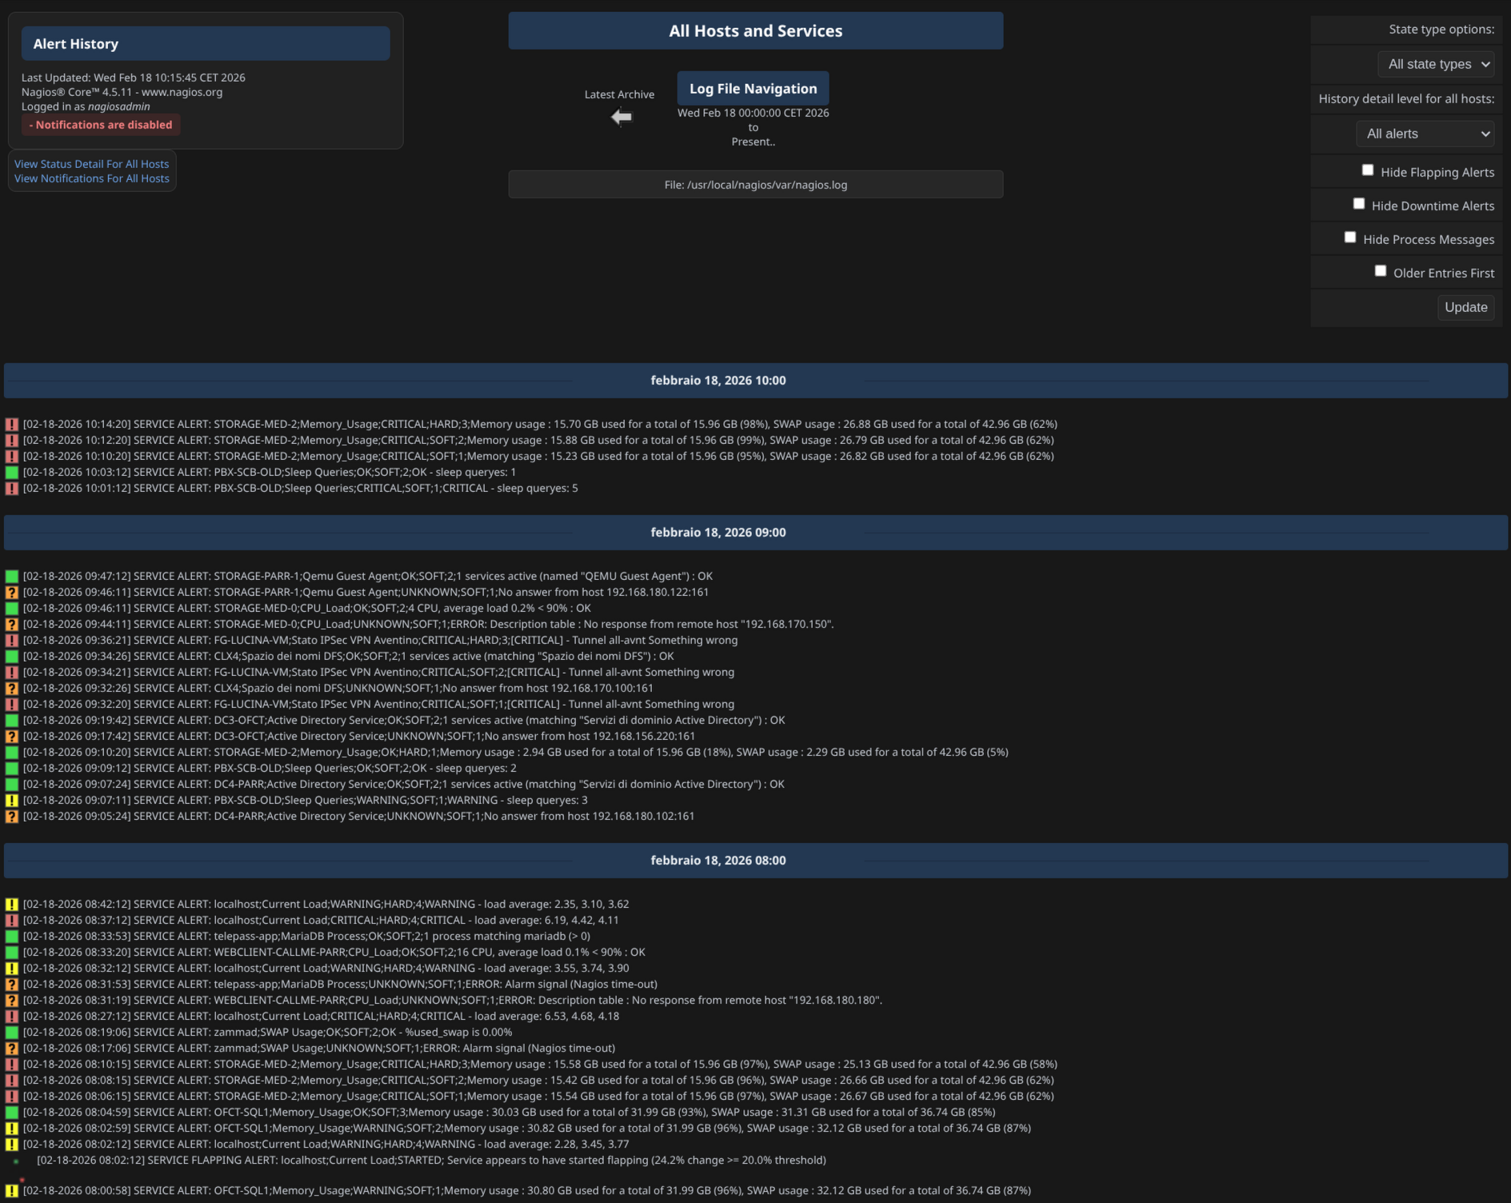Open View Notifications For All Hosts link
Viewport: 1511px width, 1203px height.
pyautogui.click(x=91, y=178)
